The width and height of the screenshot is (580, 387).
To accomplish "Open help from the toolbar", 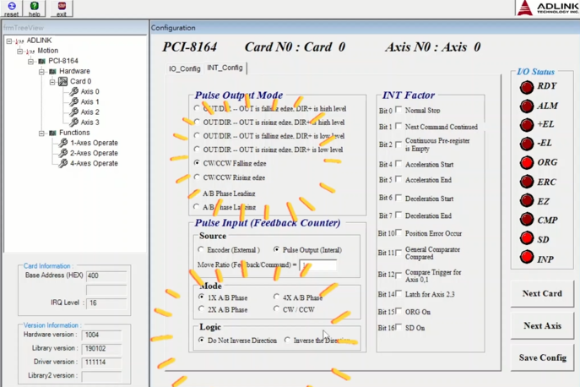I will [x=35, y=8].
